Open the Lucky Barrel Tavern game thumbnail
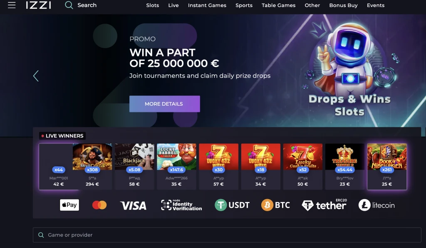The height and width of the screenshot is (248, 426). pos(176,157)
